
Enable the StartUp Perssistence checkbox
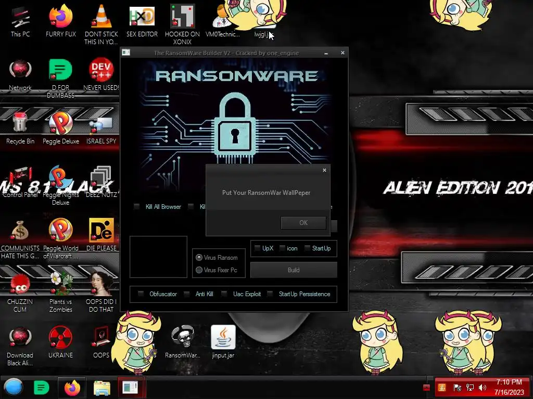pos(270,294)
